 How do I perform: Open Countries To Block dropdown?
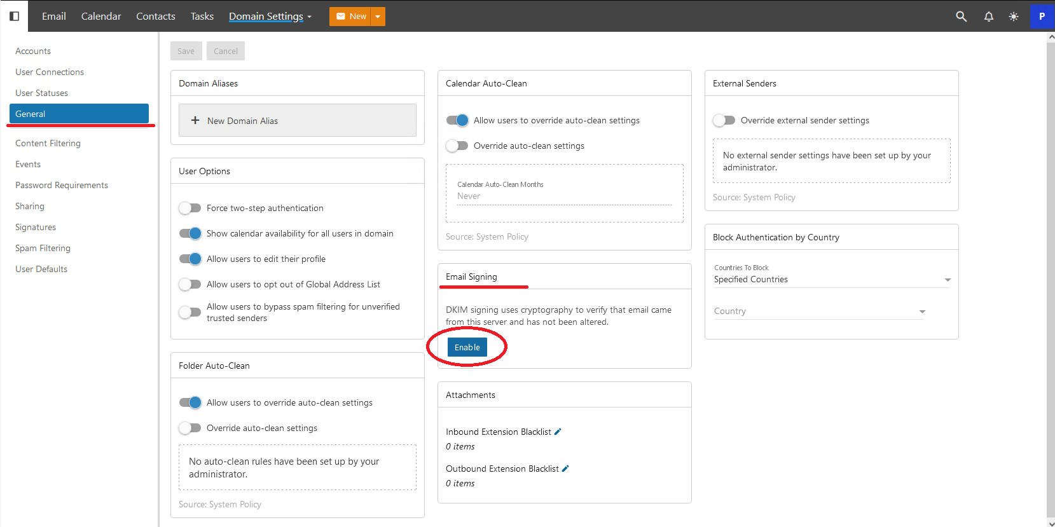(832, 280)
